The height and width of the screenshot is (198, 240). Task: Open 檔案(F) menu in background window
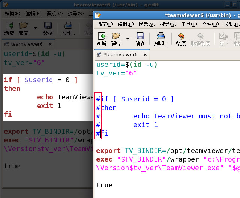[12, 14]
